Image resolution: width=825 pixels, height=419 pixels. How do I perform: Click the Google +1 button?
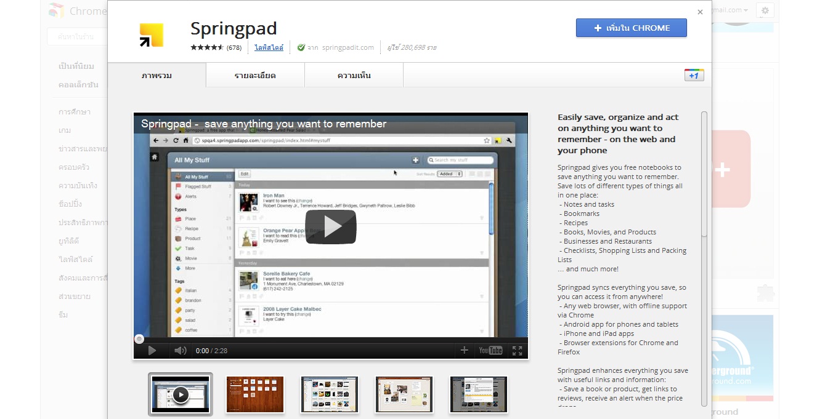[694, 75]
